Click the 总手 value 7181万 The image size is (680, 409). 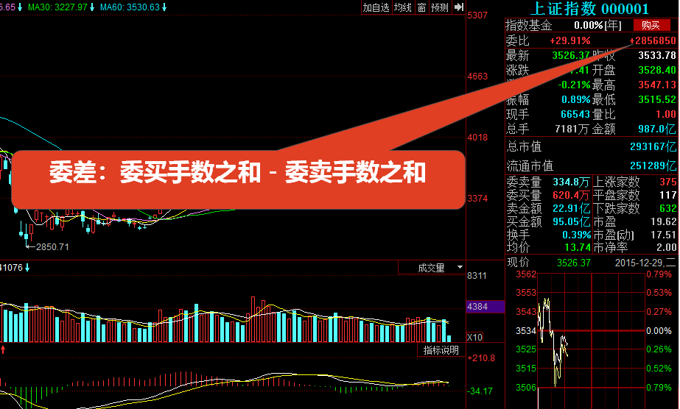click(572, 129)
